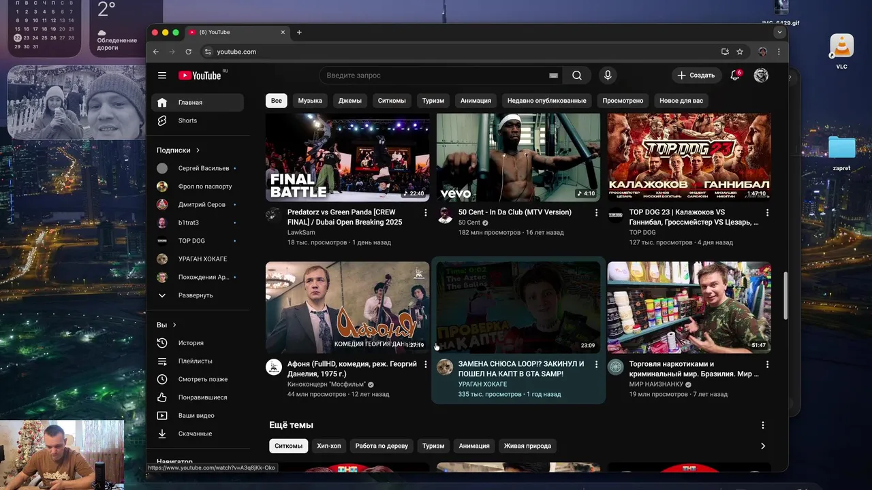The width and height of the screenshot is (872, 490).
Task: Open options for Торговля наркотиками video
Action: (x=767, y=365)
